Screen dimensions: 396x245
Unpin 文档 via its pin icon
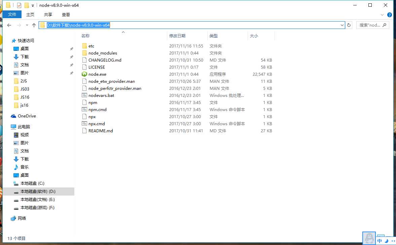71,65
